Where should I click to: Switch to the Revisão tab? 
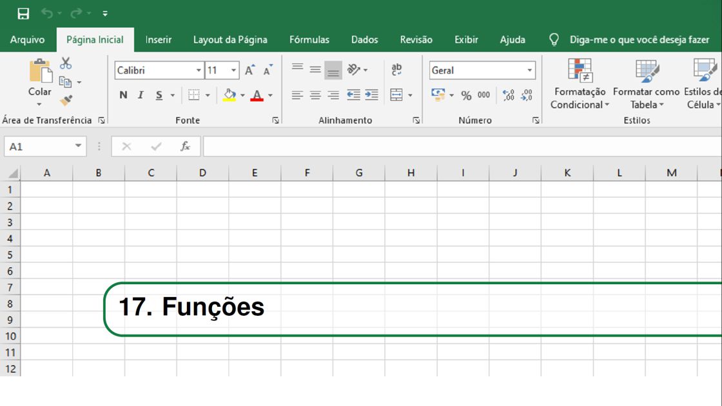416,39
